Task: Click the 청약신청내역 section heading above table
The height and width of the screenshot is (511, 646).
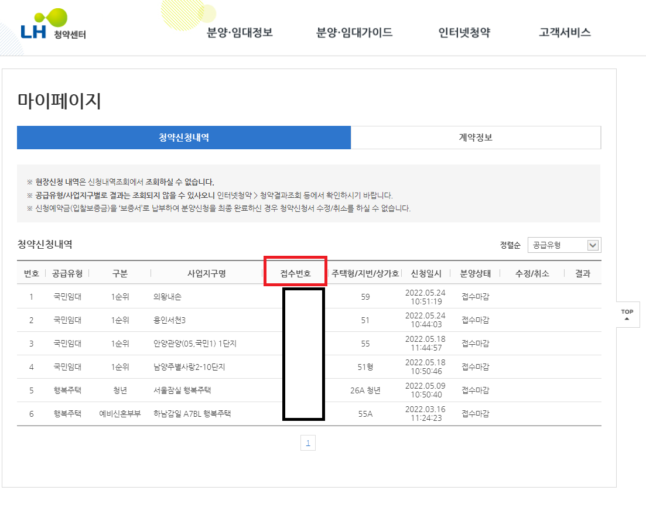Action: [x=45, y=244]
